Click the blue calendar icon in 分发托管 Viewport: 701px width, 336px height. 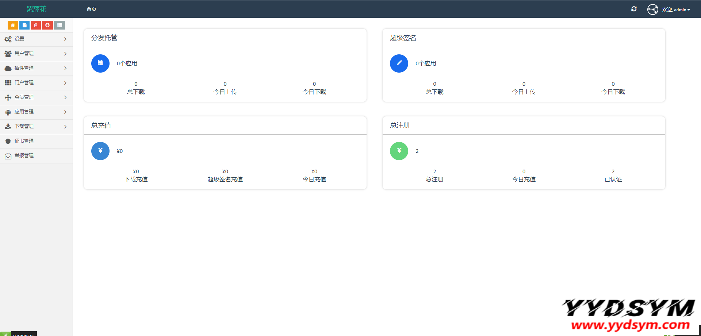(x=100, y=63)
